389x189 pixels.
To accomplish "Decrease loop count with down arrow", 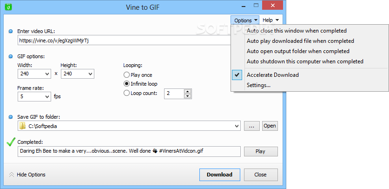I will (188, 96).
